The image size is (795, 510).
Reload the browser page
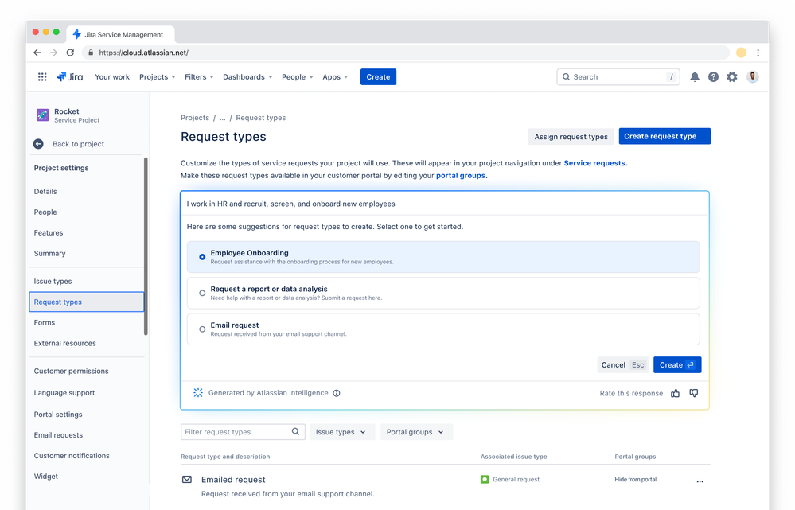click(71, 53)
